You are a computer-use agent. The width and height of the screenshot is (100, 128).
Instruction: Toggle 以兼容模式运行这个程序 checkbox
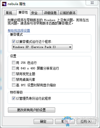14,42
